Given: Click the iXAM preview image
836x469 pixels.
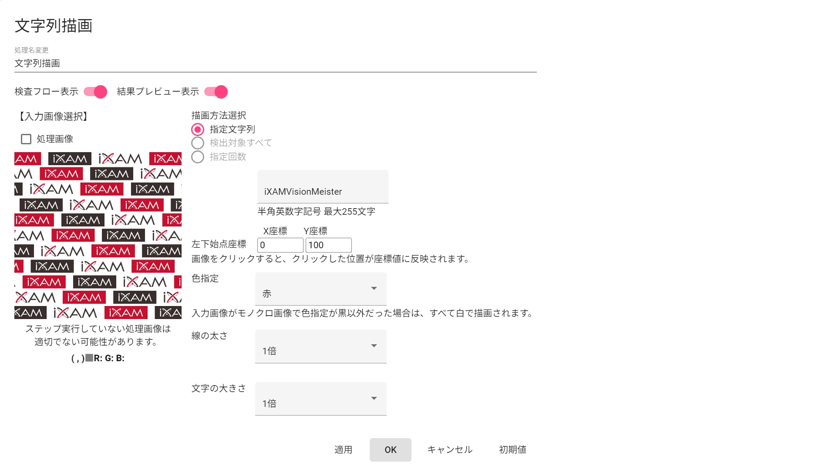Looking at the screenshot, I should pyautogui.click(x=98, y=235).
